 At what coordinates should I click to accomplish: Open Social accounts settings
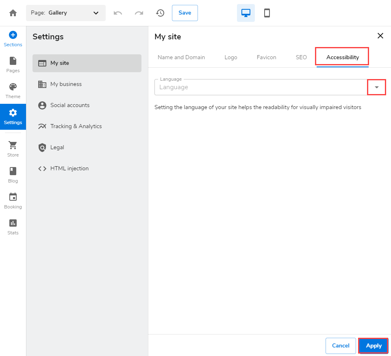(x=87, y=105)
